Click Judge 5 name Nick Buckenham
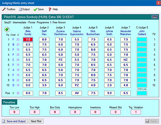 93,33
